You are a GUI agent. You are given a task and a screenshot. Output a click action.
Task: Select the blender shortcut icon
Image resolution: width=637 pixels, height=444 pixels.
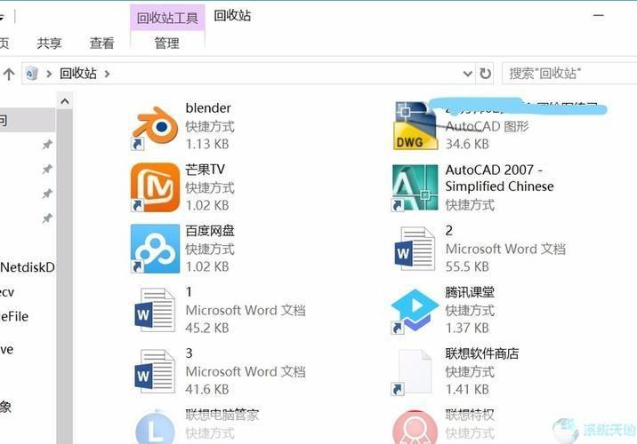click(155, 127)
